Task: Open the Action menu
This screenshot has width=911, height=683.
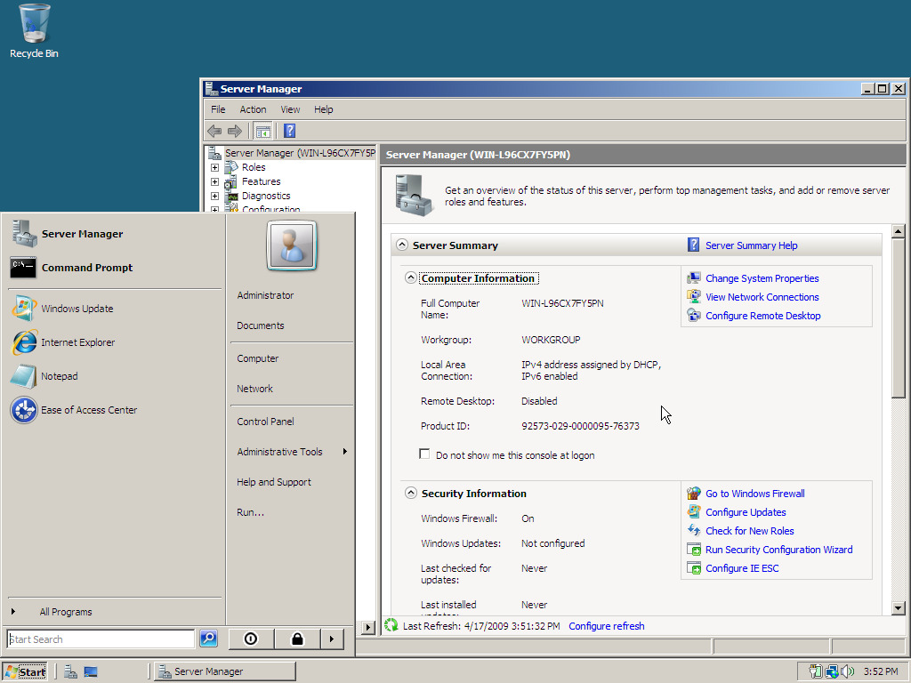Action: [x=253, y=108]
